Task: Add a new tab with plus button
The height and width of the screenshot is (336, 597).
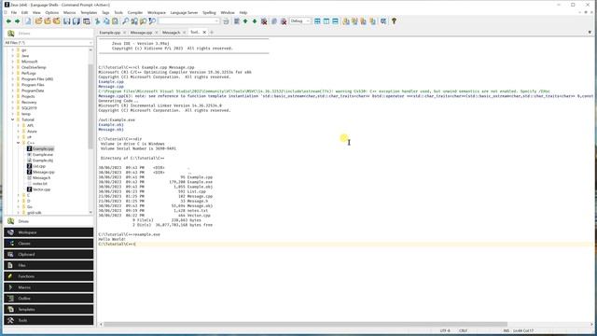Action: pyautogui.click(x=212, y=33)
